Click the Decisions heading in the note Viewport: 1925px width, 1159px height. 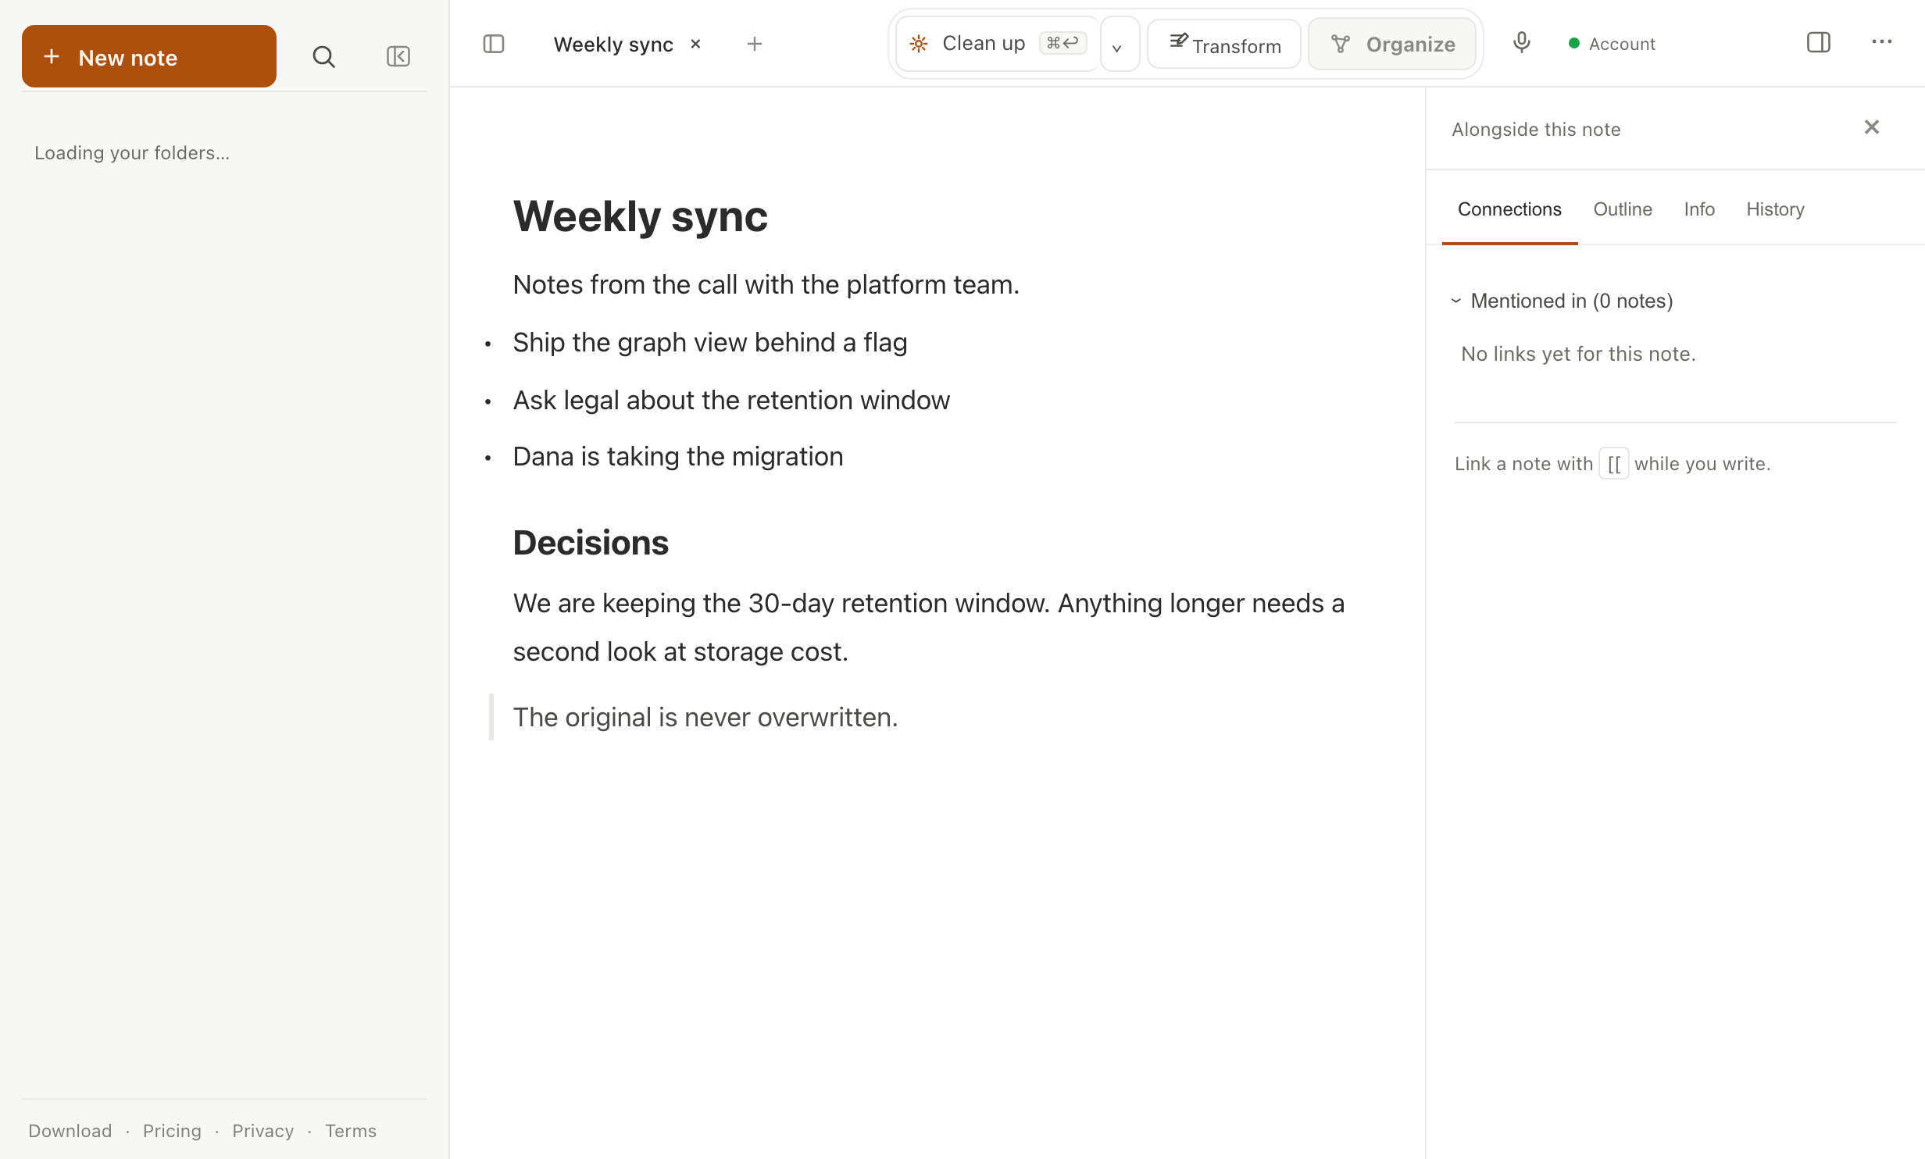[591, 543]
